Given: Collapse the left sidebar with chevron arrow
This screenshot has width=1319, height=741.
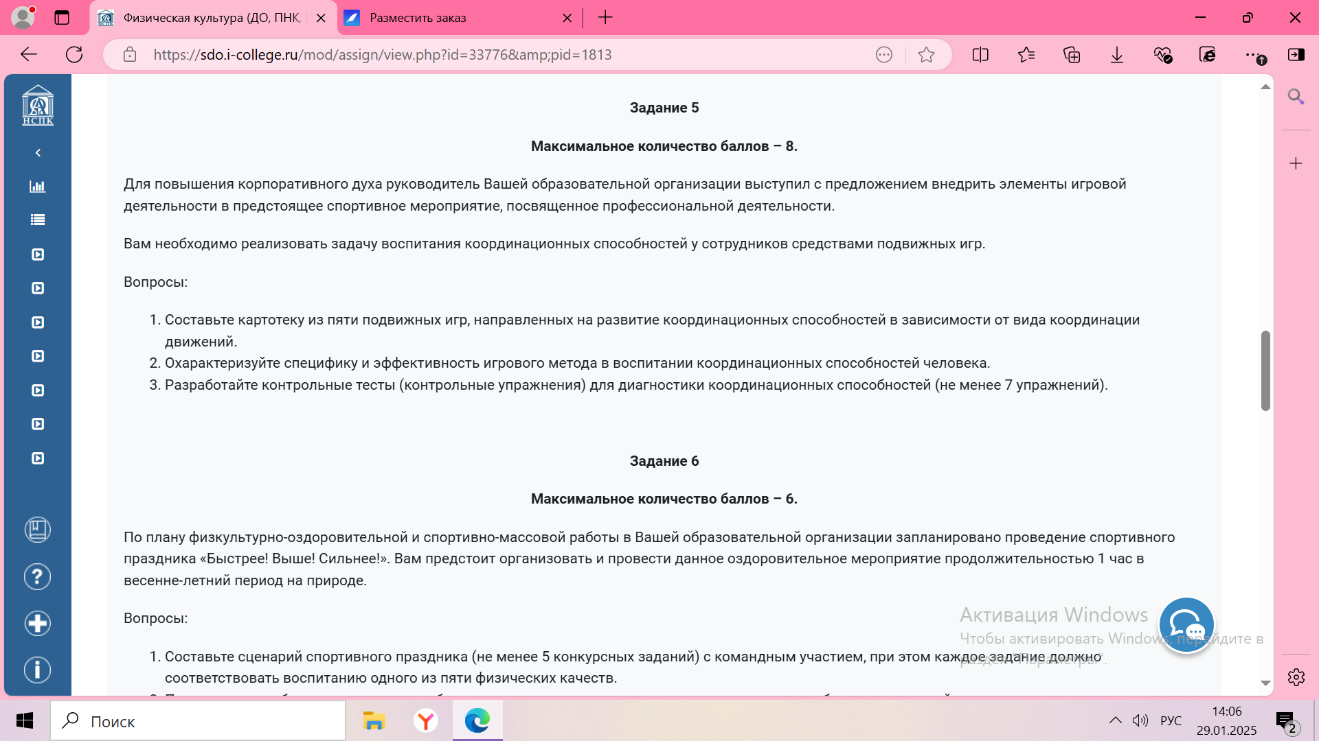Looking at the screenshot, I should tap(38, 152).
